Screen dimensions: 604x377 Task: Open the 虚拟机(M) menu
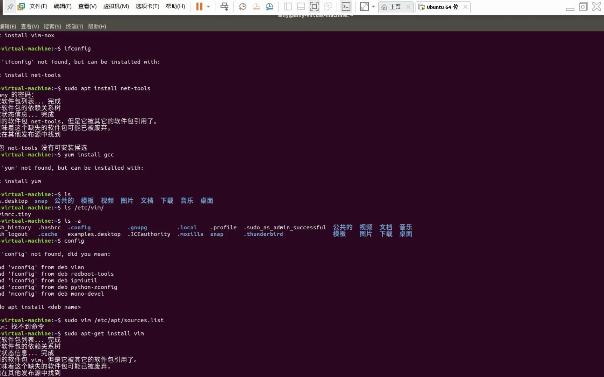pyautogui.click(x=116, y=7)
